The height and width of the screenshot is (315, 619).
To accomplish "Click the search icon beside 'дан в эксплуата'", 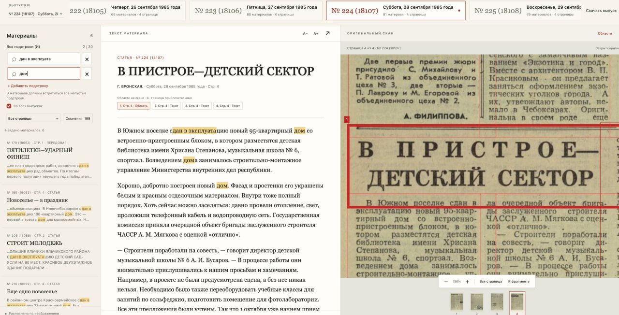I will [x=15, y=59].
